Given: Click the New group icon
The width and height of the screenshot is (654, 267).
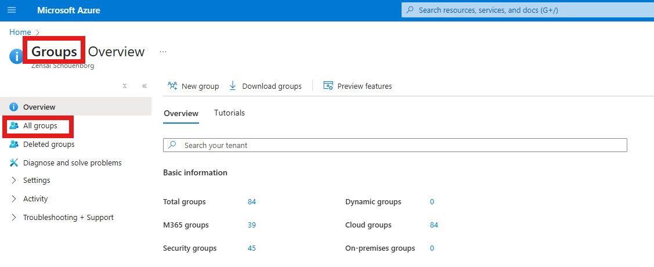Looking at the screenshot, I should tap(172, 86).
